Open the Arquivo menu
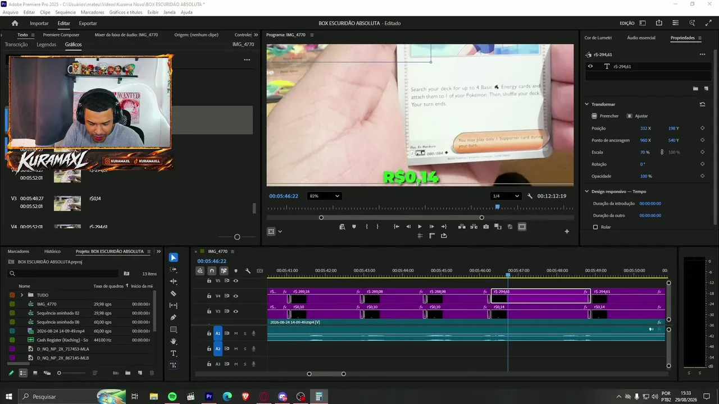This screenshot has height=404, width=719. [x=11, y=12]
